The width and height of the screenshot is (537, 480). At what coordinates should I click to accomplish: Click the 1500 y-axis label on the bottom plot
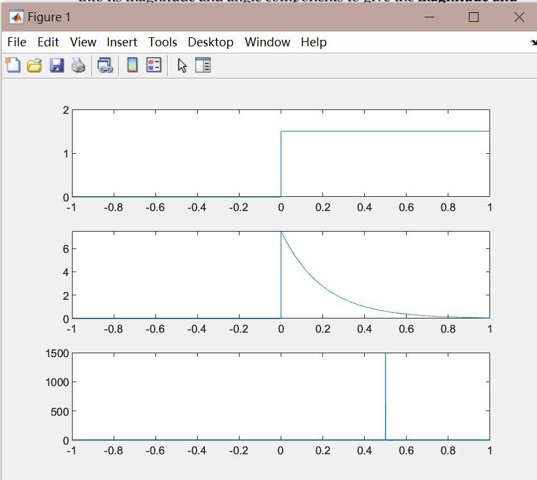click(57, 353)
